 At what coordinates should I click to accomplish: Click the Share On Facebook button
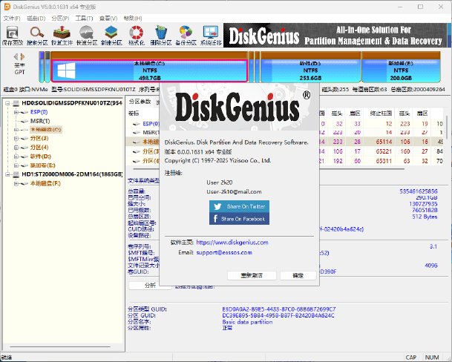pyautogui.click(x=239, y=219)
